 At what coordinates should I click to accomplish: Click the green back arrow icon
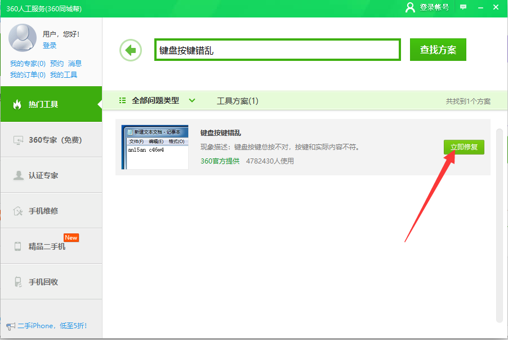coord(131,50)
